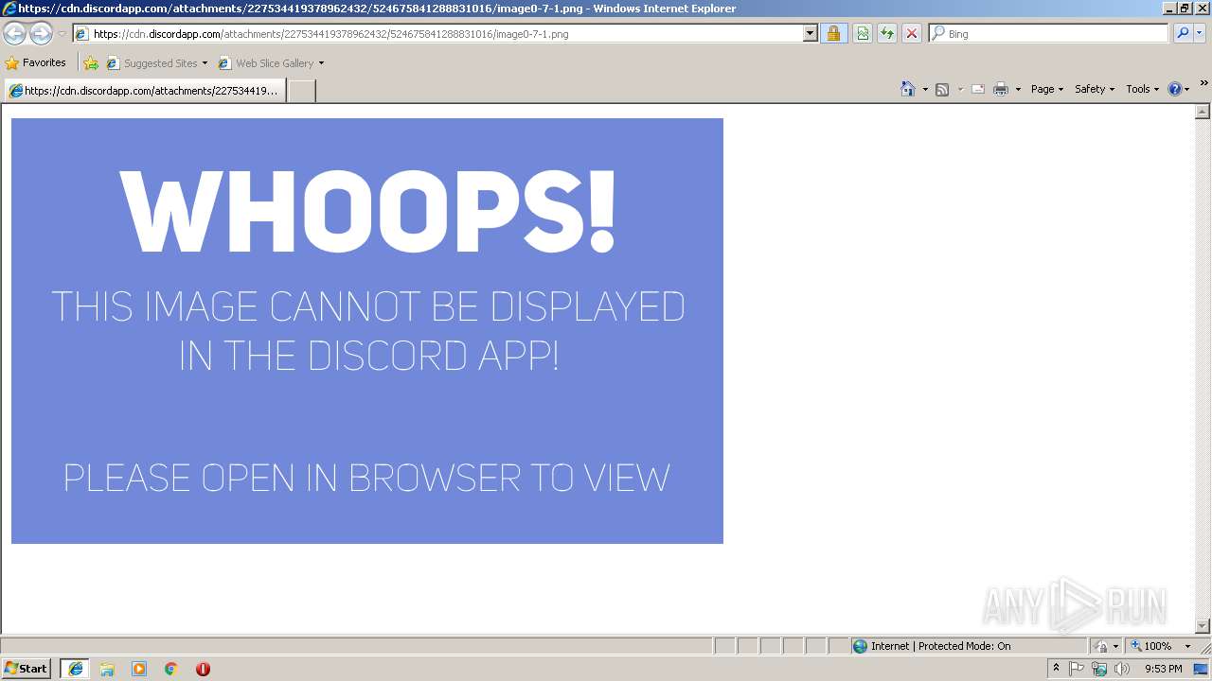Click the Read Mail envelope icon
The image size is (1212, 681).
tap(978, 89)
